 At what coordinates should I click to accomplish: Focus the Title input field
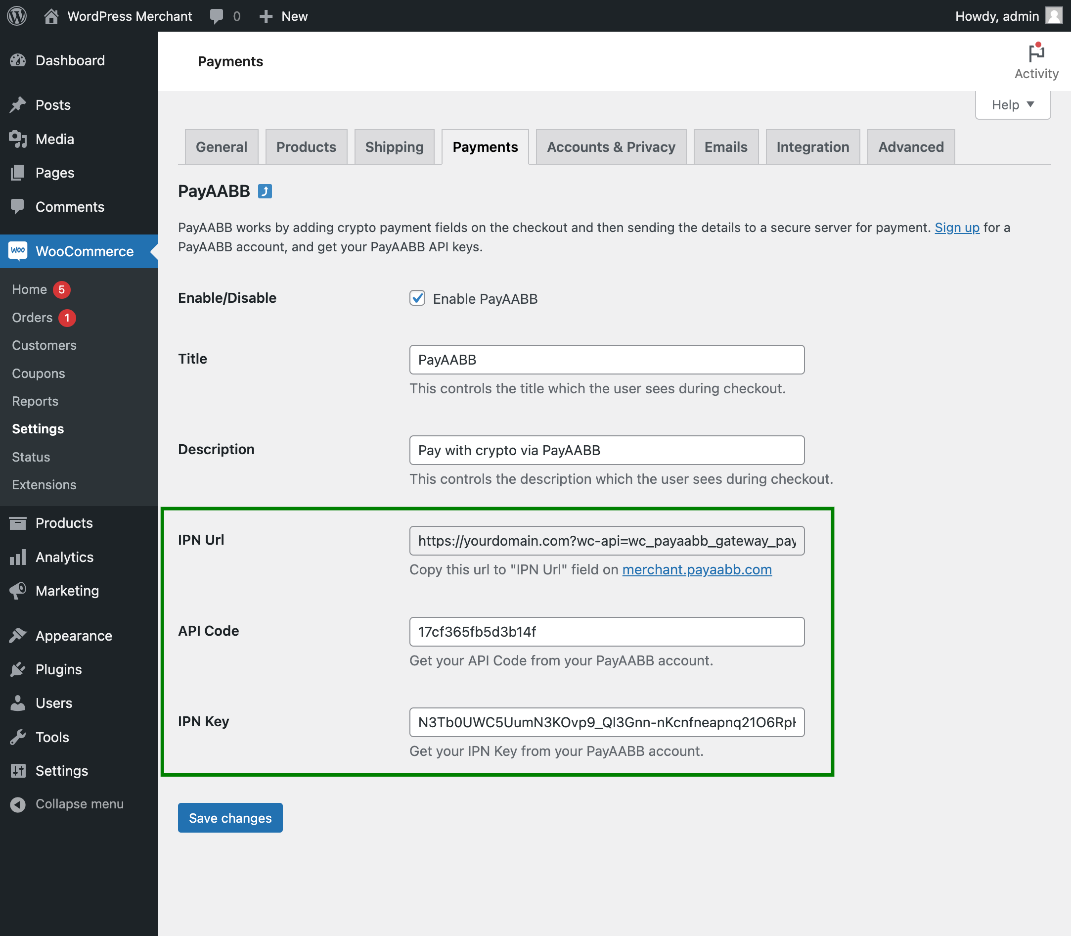pyautogui.click(x=607, y=360)
